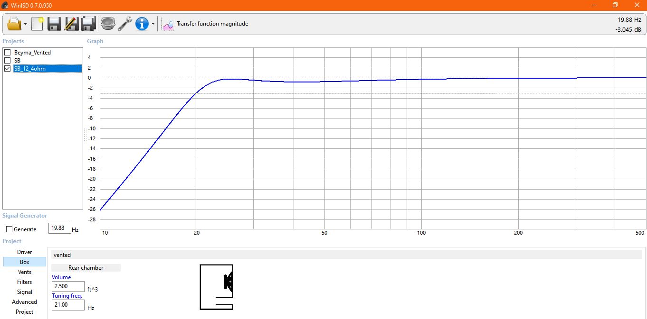The width and height of the screenshot is (647, 319).
Task: Click the ft^3 volume unit label
Action: click(93, 289)
